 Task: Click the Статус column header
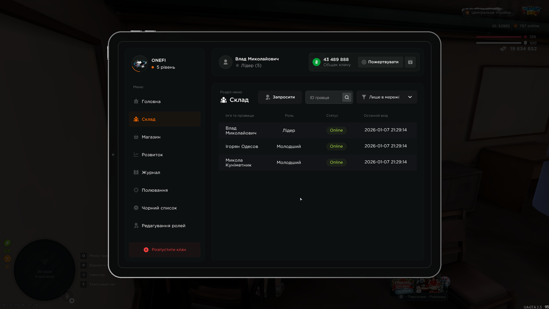(332, 116)
